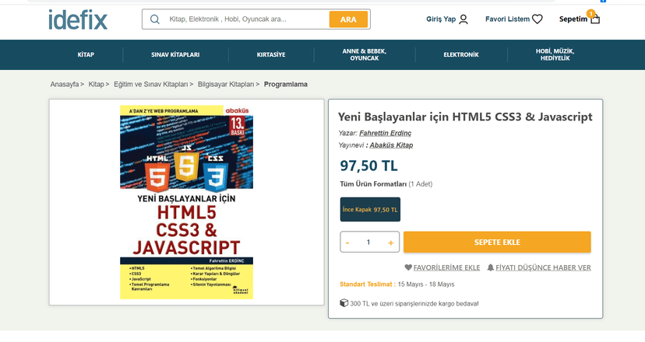
Task: Click into the search input field
Action: pos(247,19)
